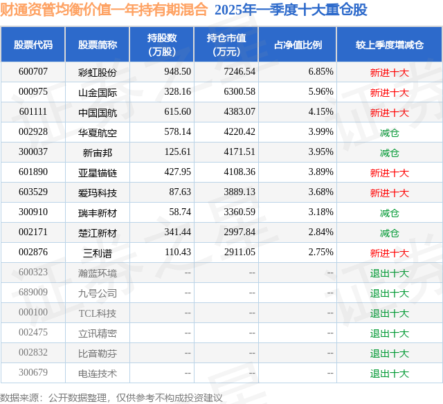Viewport: 443px width, 404px height.
Task: Select the TCL科技 stock name
Action: (98, 313)
